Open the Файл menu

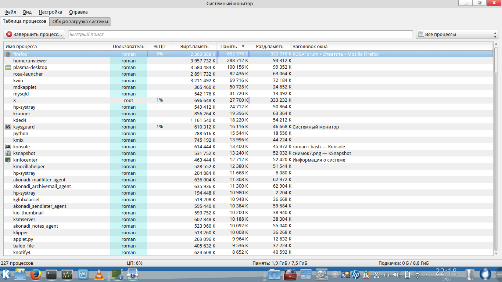point(10,12)
